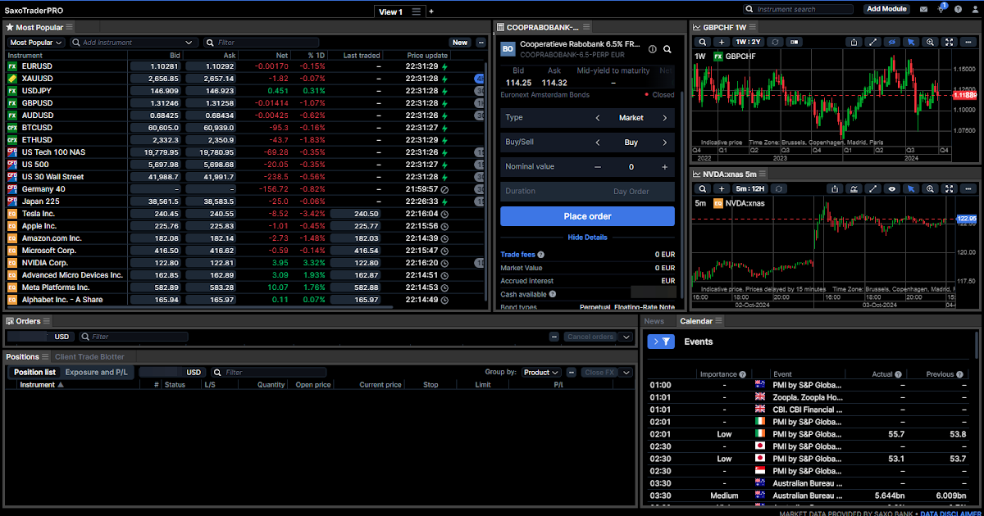The image size is (984, 516).
Task: Share GBPCHF chart using the export icon
Action: [854, 42]
